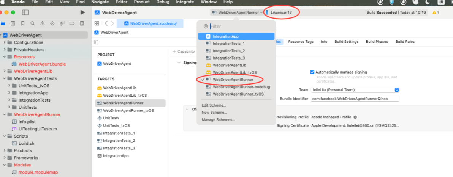Open the Test navigator diamond icon
The height and width of the screenshot is (177, 453).
52,23
